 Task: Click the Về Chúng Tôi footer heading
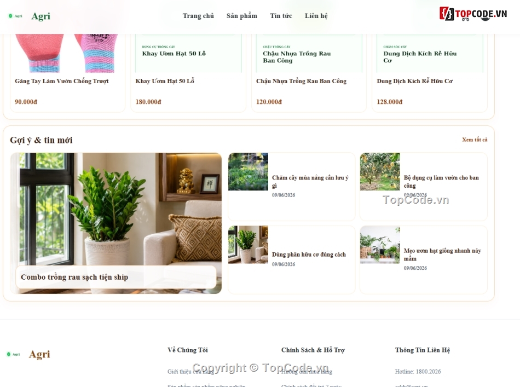pyautogui.click(x=188, y=350)
